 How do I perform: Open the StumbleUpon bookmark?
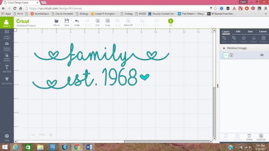[x=40, y=14]
